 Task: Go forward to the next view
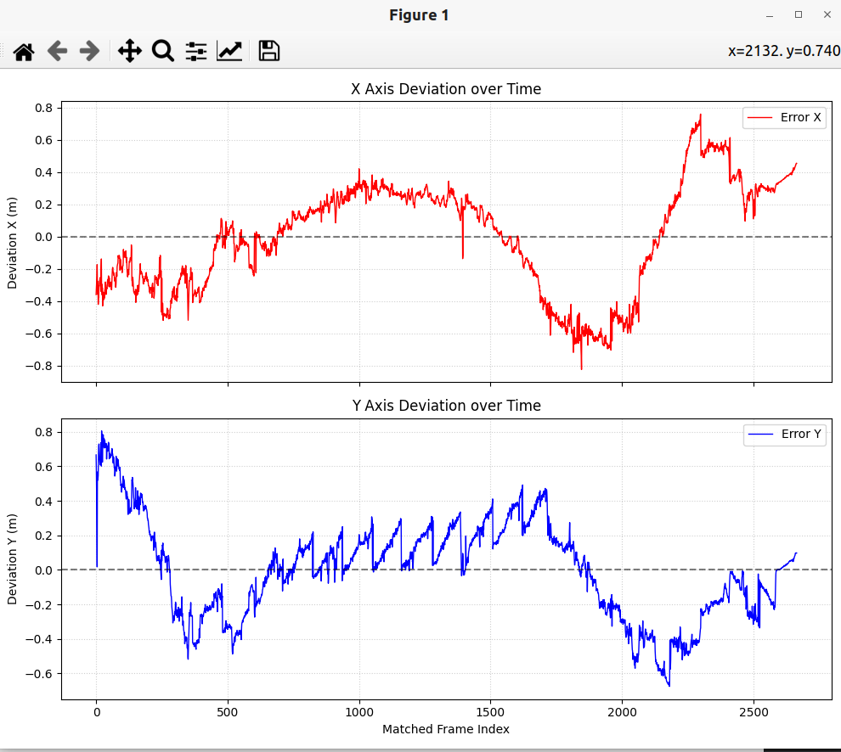tap(89, 52)
